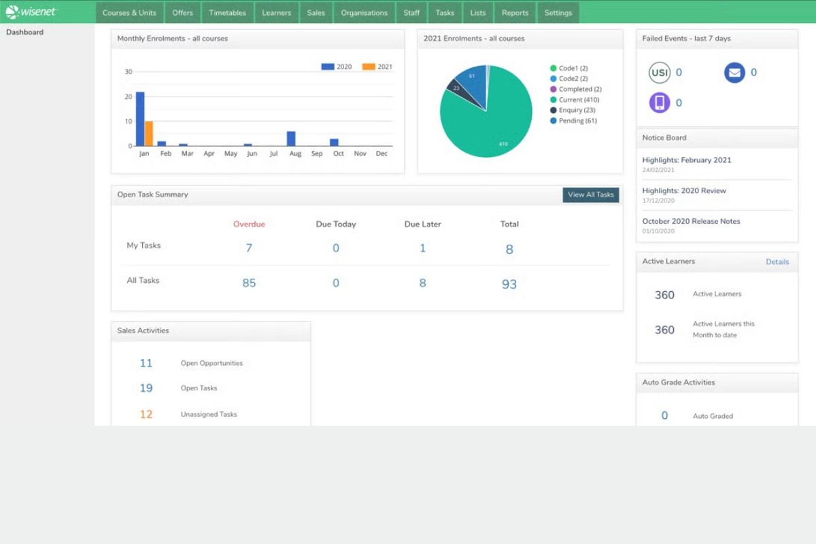Toggle the 2021 series in chart legend
Image resolution: width=816 pixels, height=544 pixels.
(377, 67)
